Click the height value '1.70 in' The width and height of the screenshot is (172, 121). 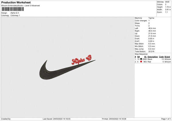(168, 7)
